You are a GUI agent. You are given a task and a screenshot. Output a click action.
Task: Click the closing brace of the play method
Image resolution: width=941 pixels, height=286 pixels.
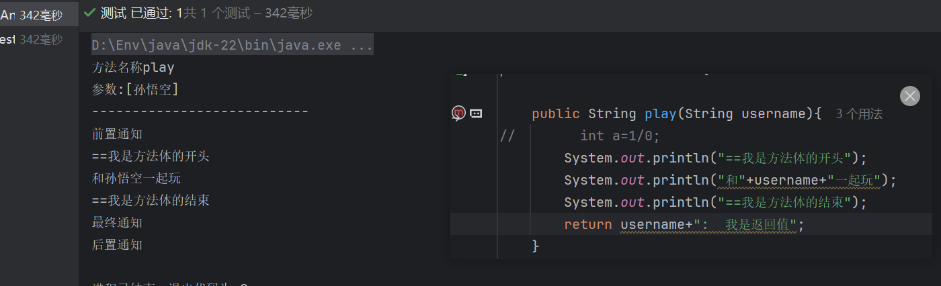[x=536, y=246]
